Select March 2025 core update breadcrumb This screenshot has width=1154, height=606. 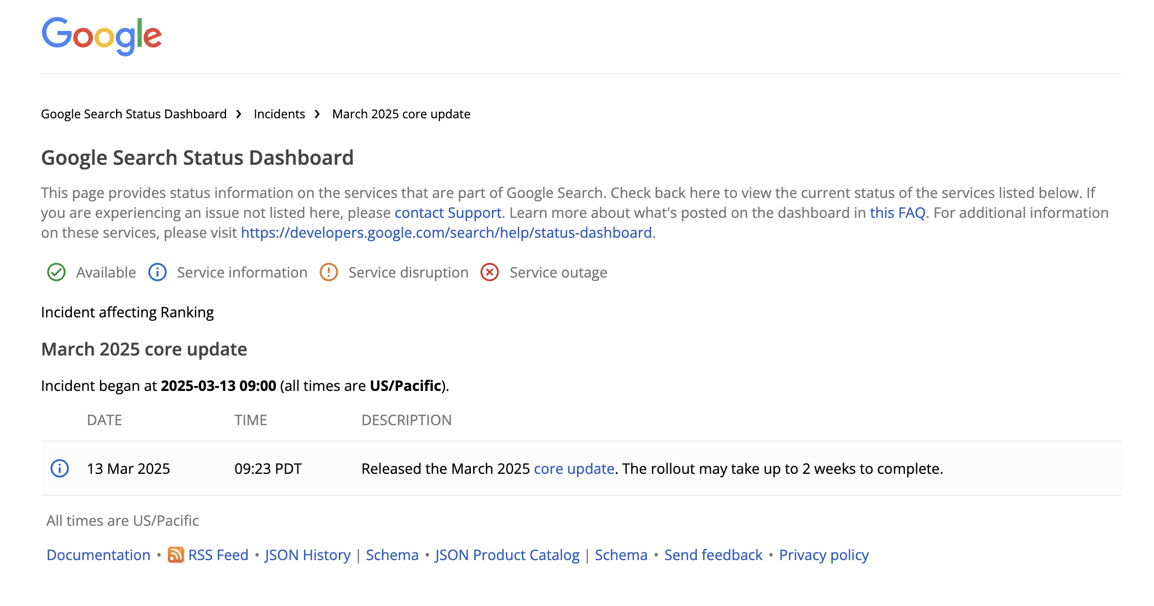[x=401, y=114]
